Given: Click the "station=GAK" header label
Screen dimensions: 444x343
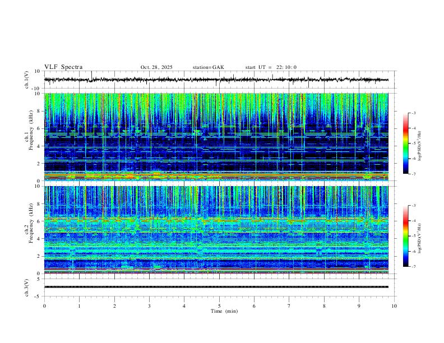Looking at the screenshot, I should pos(208,67).
